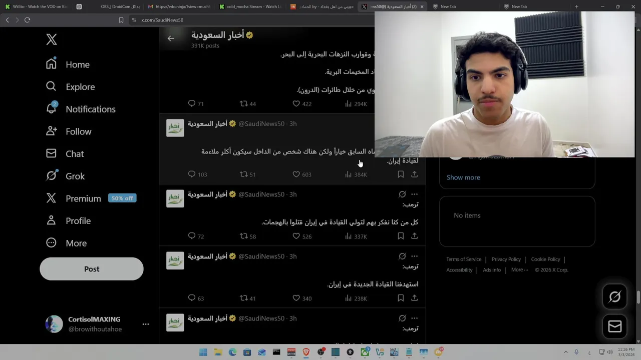The width and height of the screenshot is (641, 360).
Task: Open floating Grok button at bottom right
Action: (x=615, y=297)
